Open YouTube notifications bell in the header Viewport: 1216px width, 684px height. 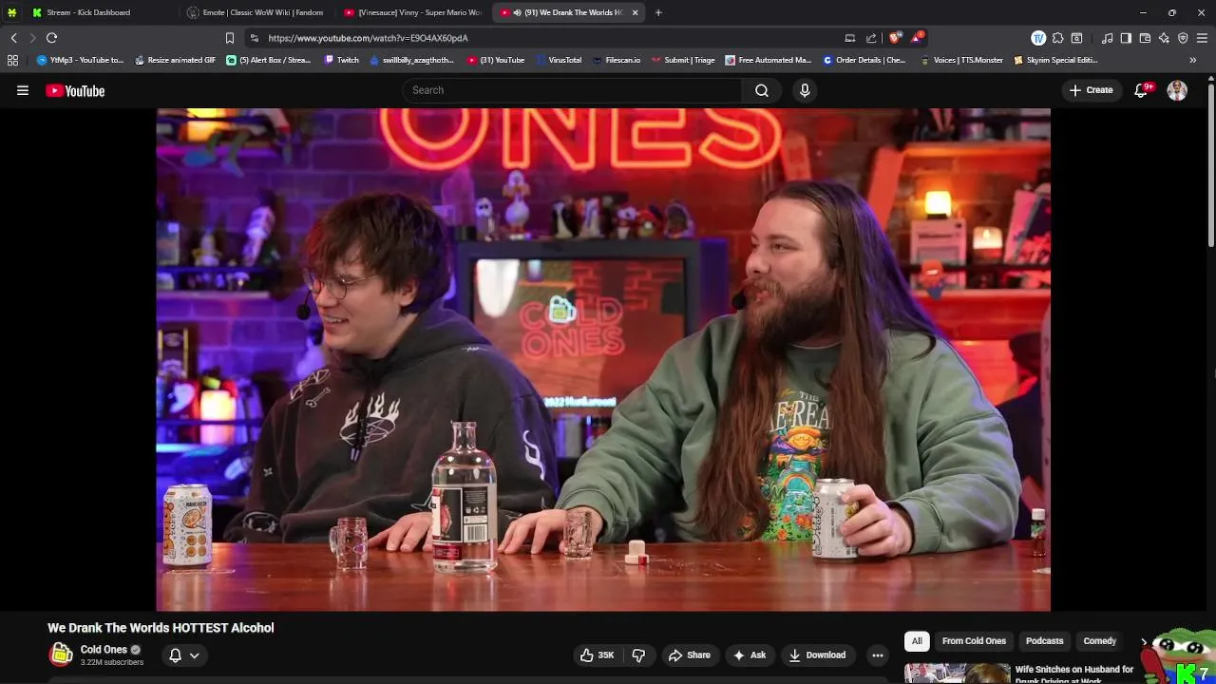(x=1142, y=90)
